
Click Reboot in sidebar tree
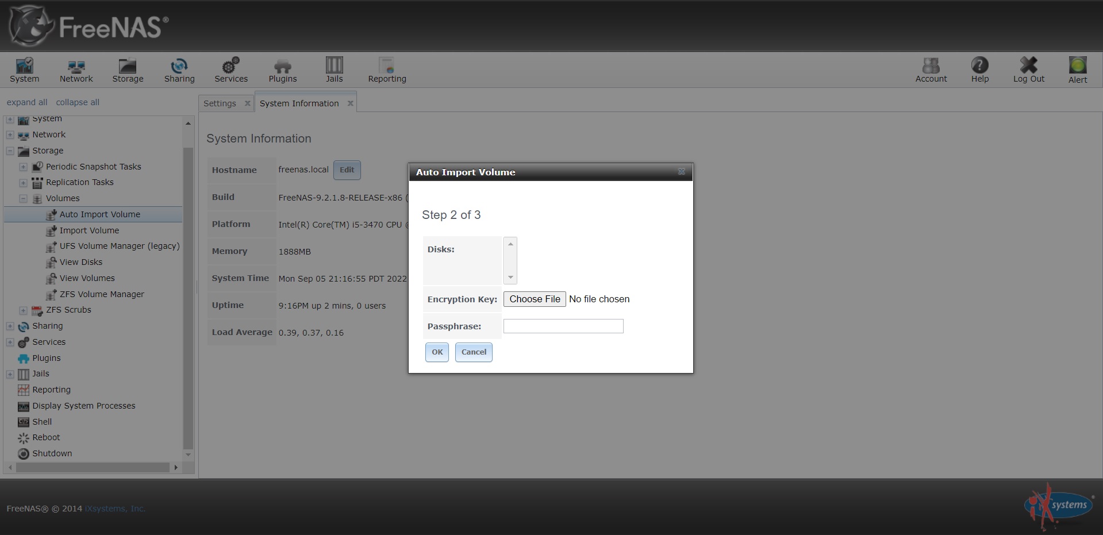(46, 437)
